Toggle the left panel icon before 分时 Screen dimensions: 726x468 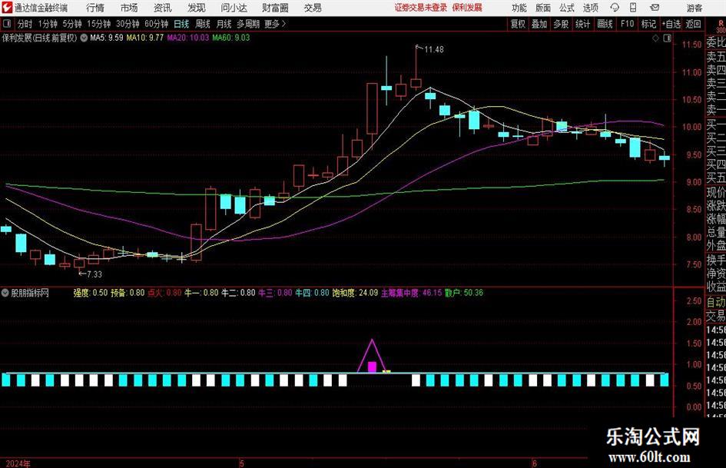click(x=6, y=23)
